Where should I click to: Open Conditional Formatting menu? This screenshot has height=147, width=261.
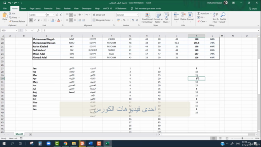point(147,18)
